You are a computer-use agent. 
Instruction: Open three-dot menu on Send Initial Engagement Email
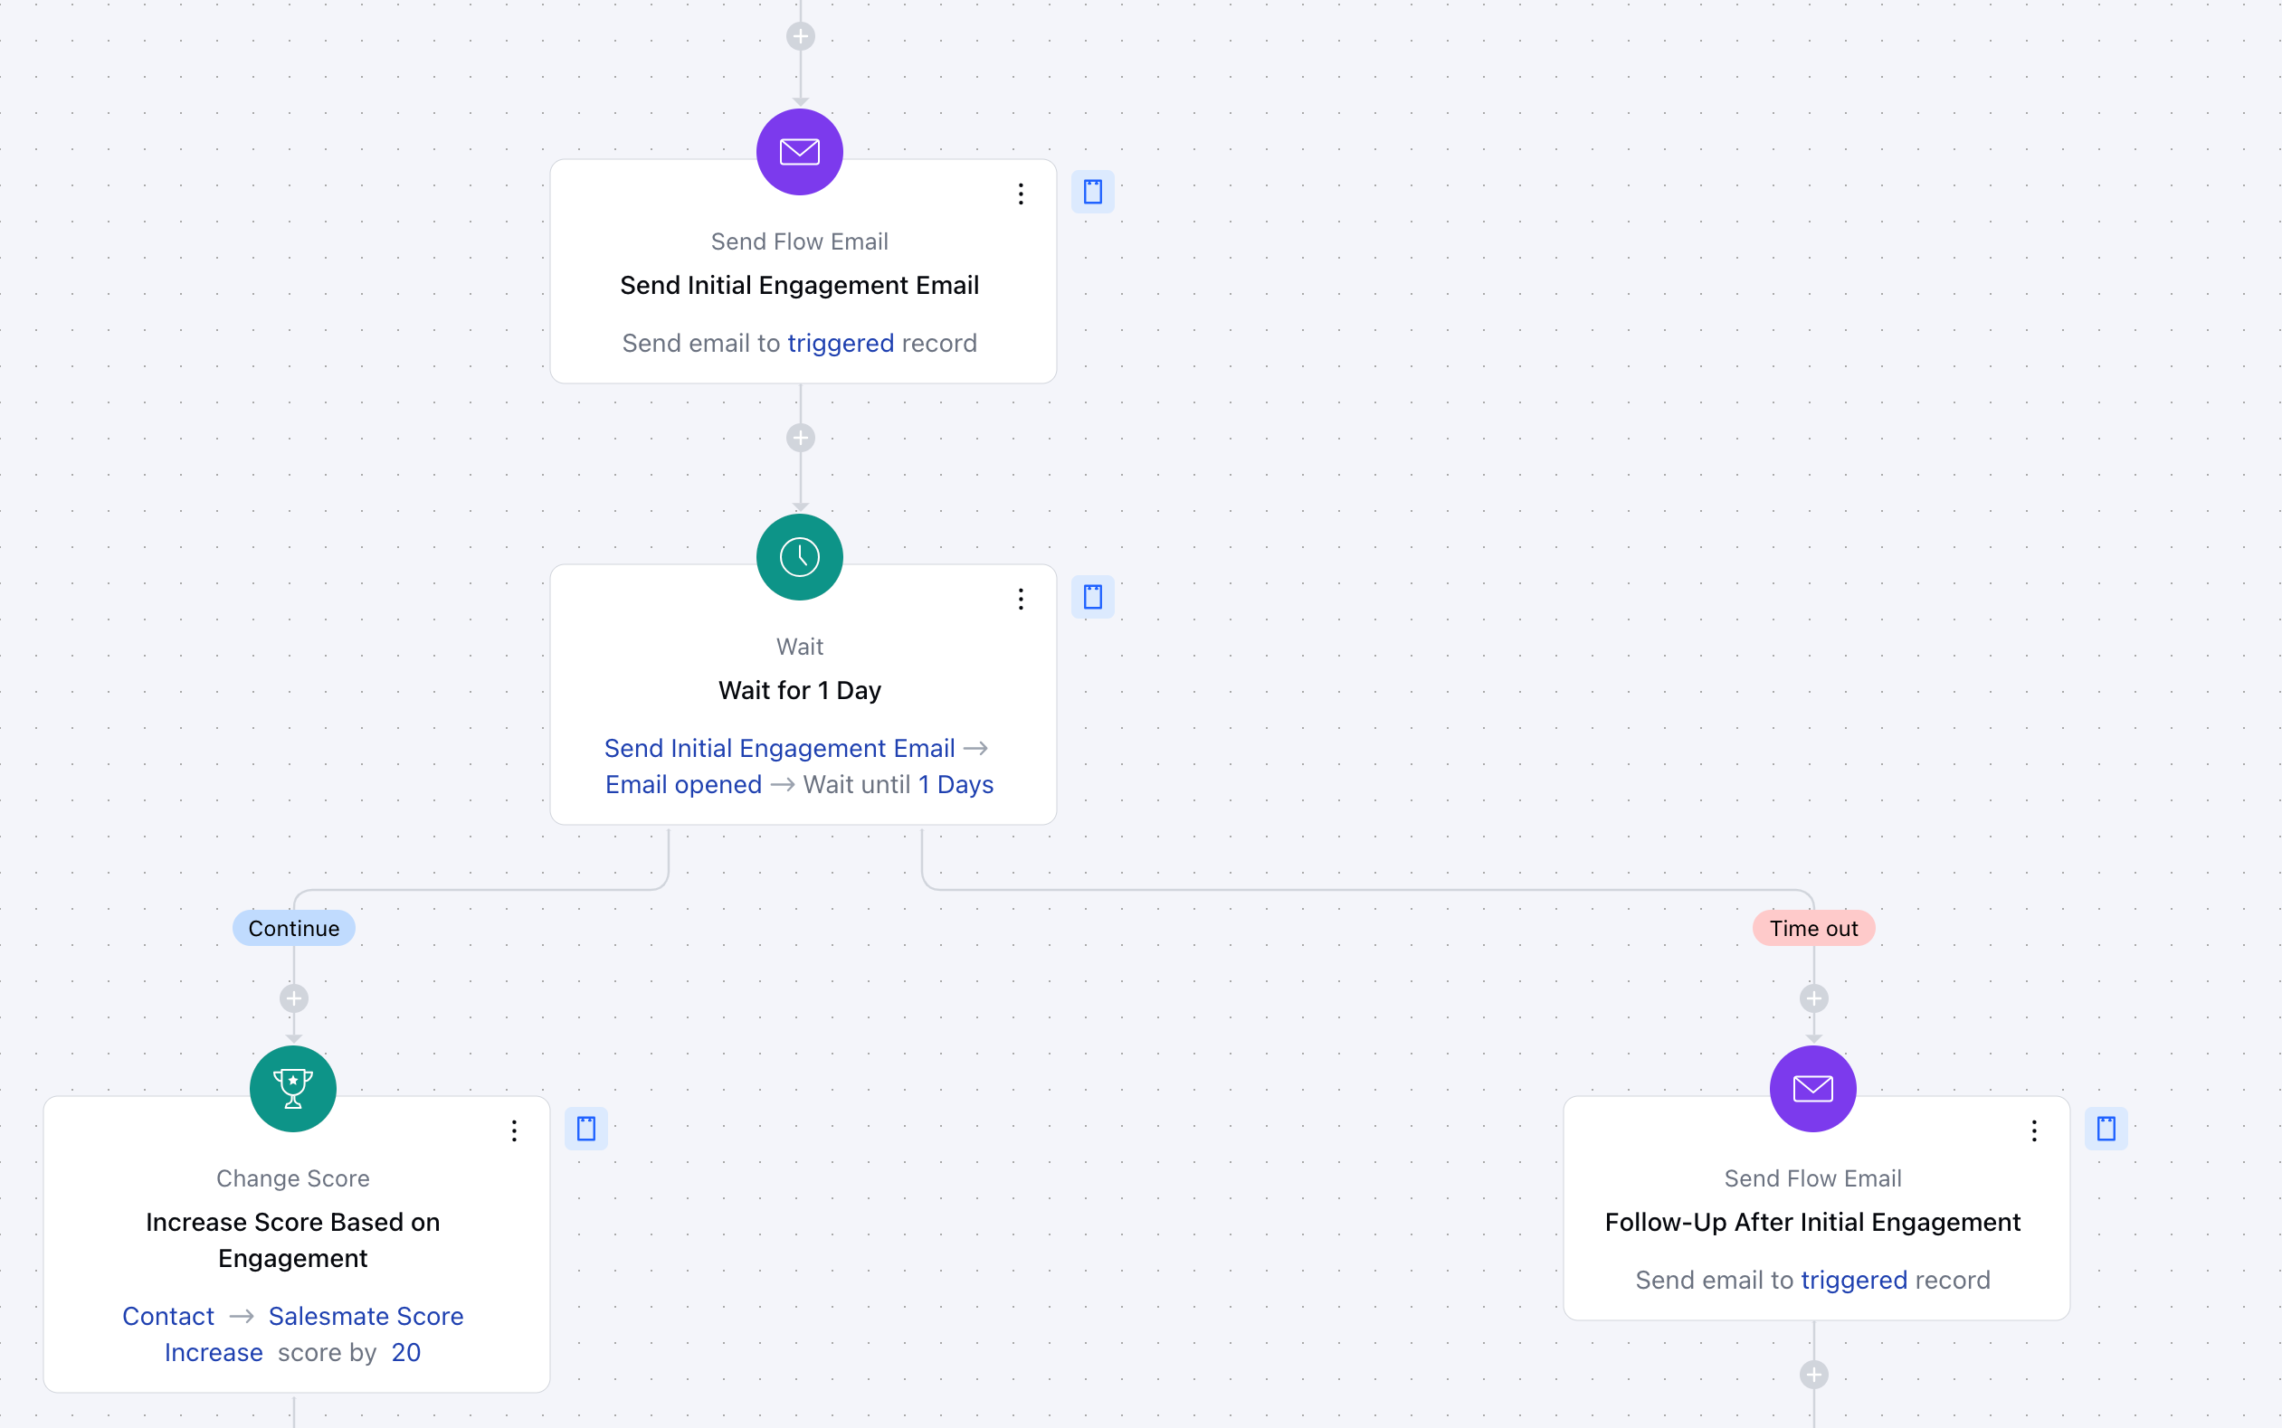1021,194
